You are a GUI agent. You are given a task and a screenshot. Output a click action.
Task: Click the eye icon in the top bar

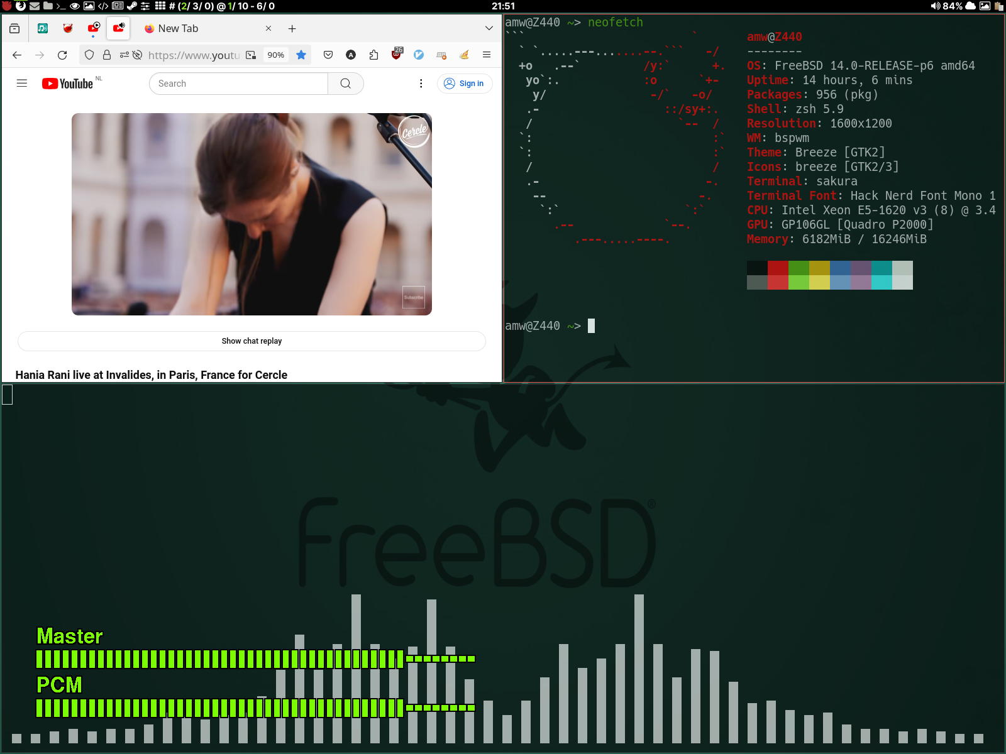point(75,6)
